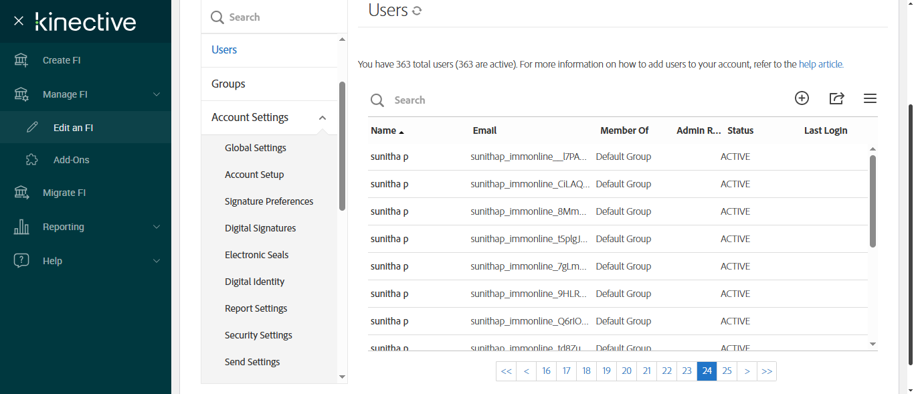The height and width of the screenshot is (394, 914).
Task: Expand the Help menu chevron
Action: click(157, 261)
